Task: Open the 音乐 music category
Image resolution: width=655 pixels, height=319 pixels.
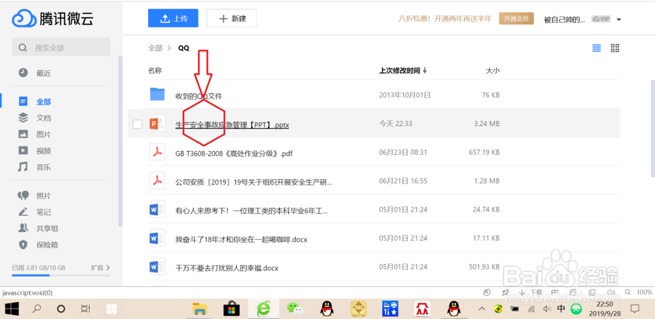Action: coord(43,167)
